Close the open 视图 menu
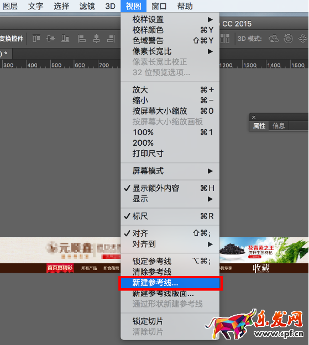This screenshot has width=309, height=345. 134,6
